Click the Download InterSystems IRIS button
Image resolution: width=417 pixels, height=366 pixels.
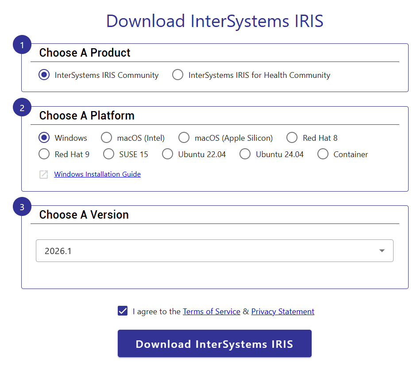tap(214, 344)
